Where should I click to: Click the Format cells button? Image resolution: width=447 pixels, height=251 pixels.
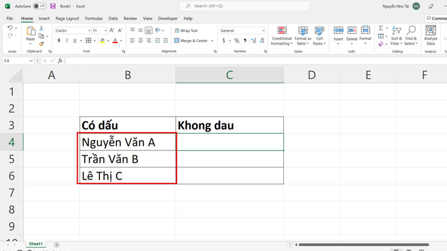point(365,36)
